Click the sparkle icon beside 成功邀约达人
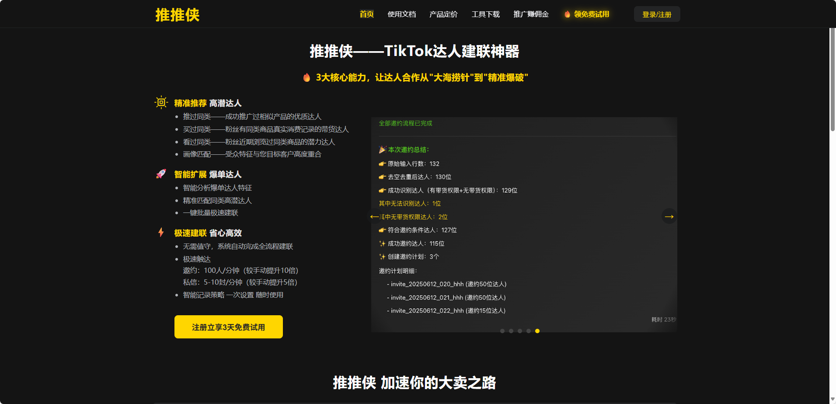836x404 pixels. click(x=382, y=243)
